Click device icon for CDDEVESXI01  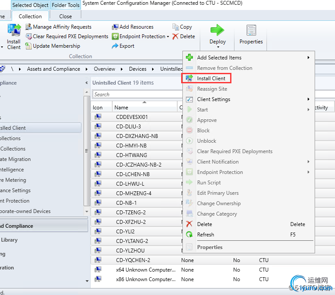98,117
